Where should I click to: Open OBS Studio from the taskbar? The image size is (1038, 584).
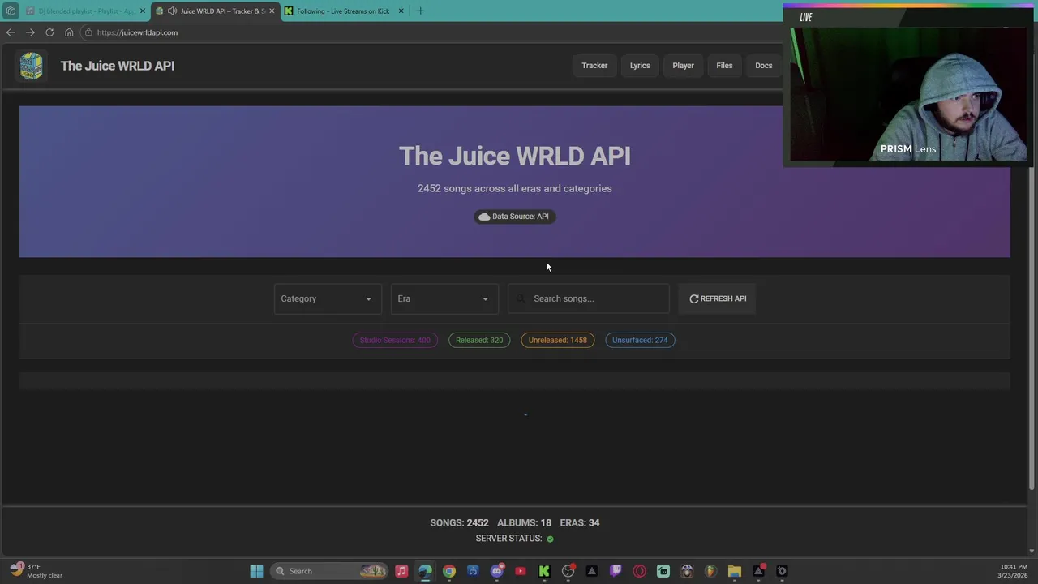(568, 571)
